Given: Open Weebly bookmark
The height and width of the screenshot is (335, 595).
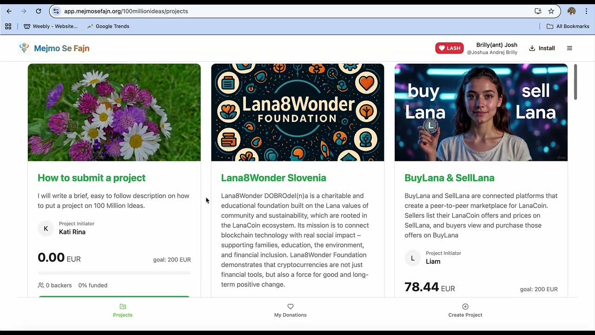Looking at the screenshot, I should (x=51, y=27).
